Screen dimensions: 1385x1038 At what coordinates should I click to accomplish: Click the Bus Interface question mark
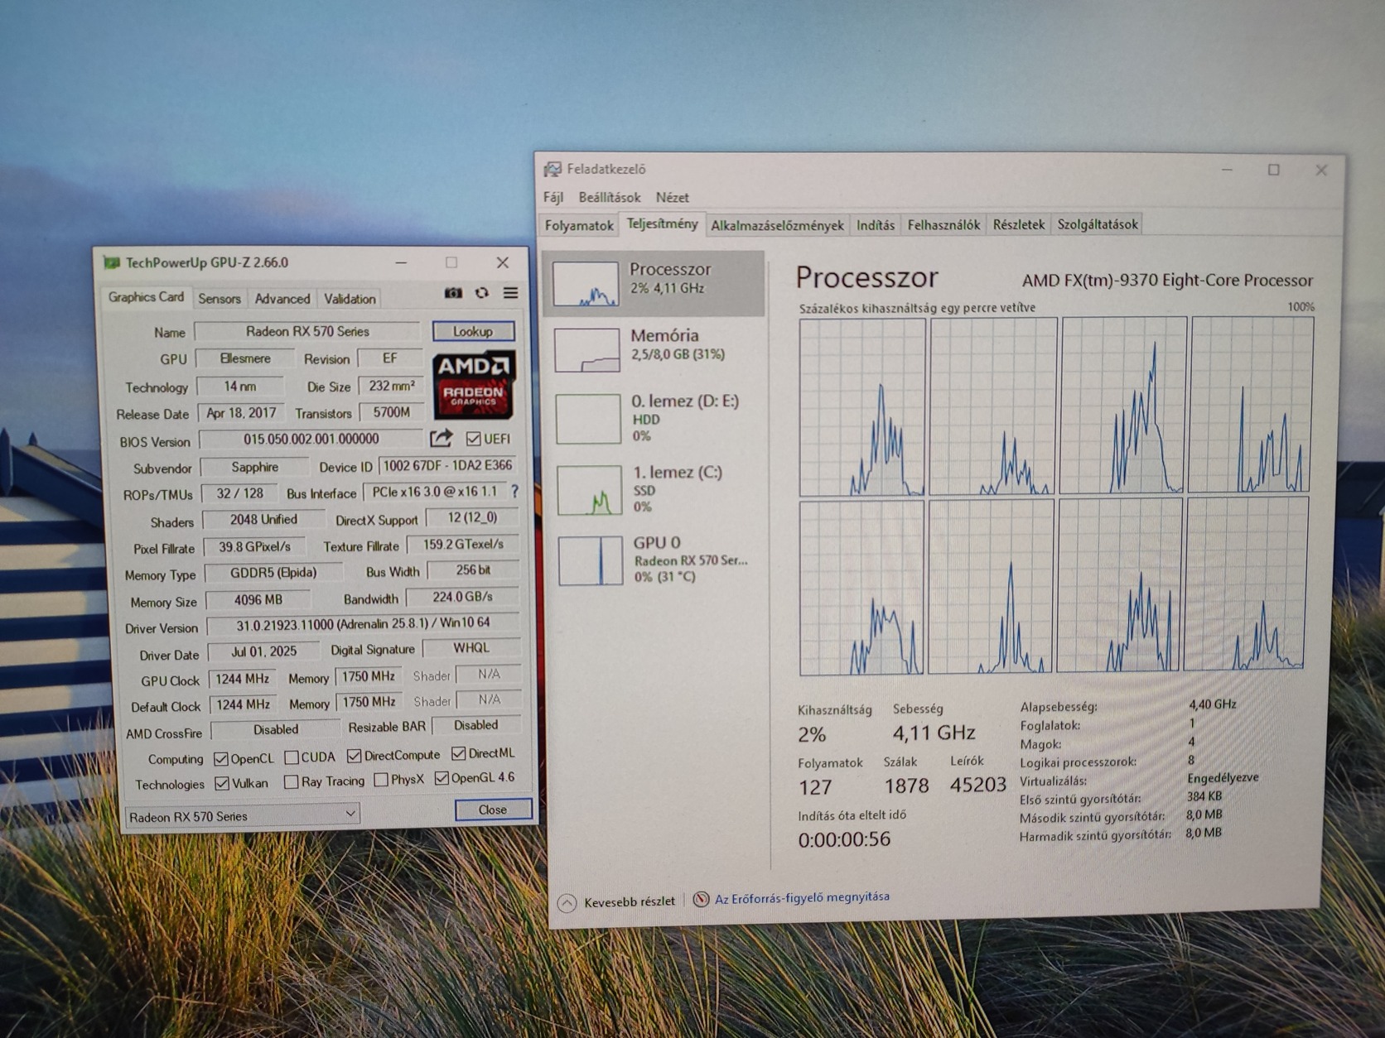click(x=514, y=491)
